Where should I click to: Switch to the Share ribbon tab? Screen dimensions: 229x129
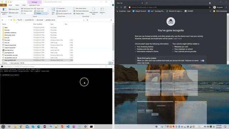click(17, 5)
